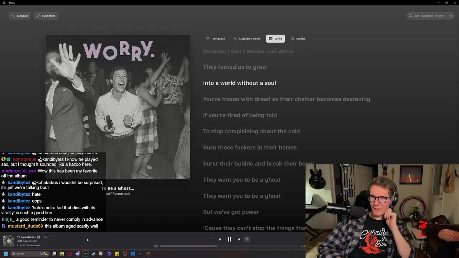Click the purple circle icon in taskbar
This screenshot has height=258, width=459.
[109, 254]
